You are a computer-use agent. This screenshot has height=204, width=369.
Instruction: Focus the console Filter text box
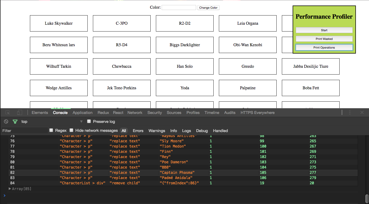(24, 131)
